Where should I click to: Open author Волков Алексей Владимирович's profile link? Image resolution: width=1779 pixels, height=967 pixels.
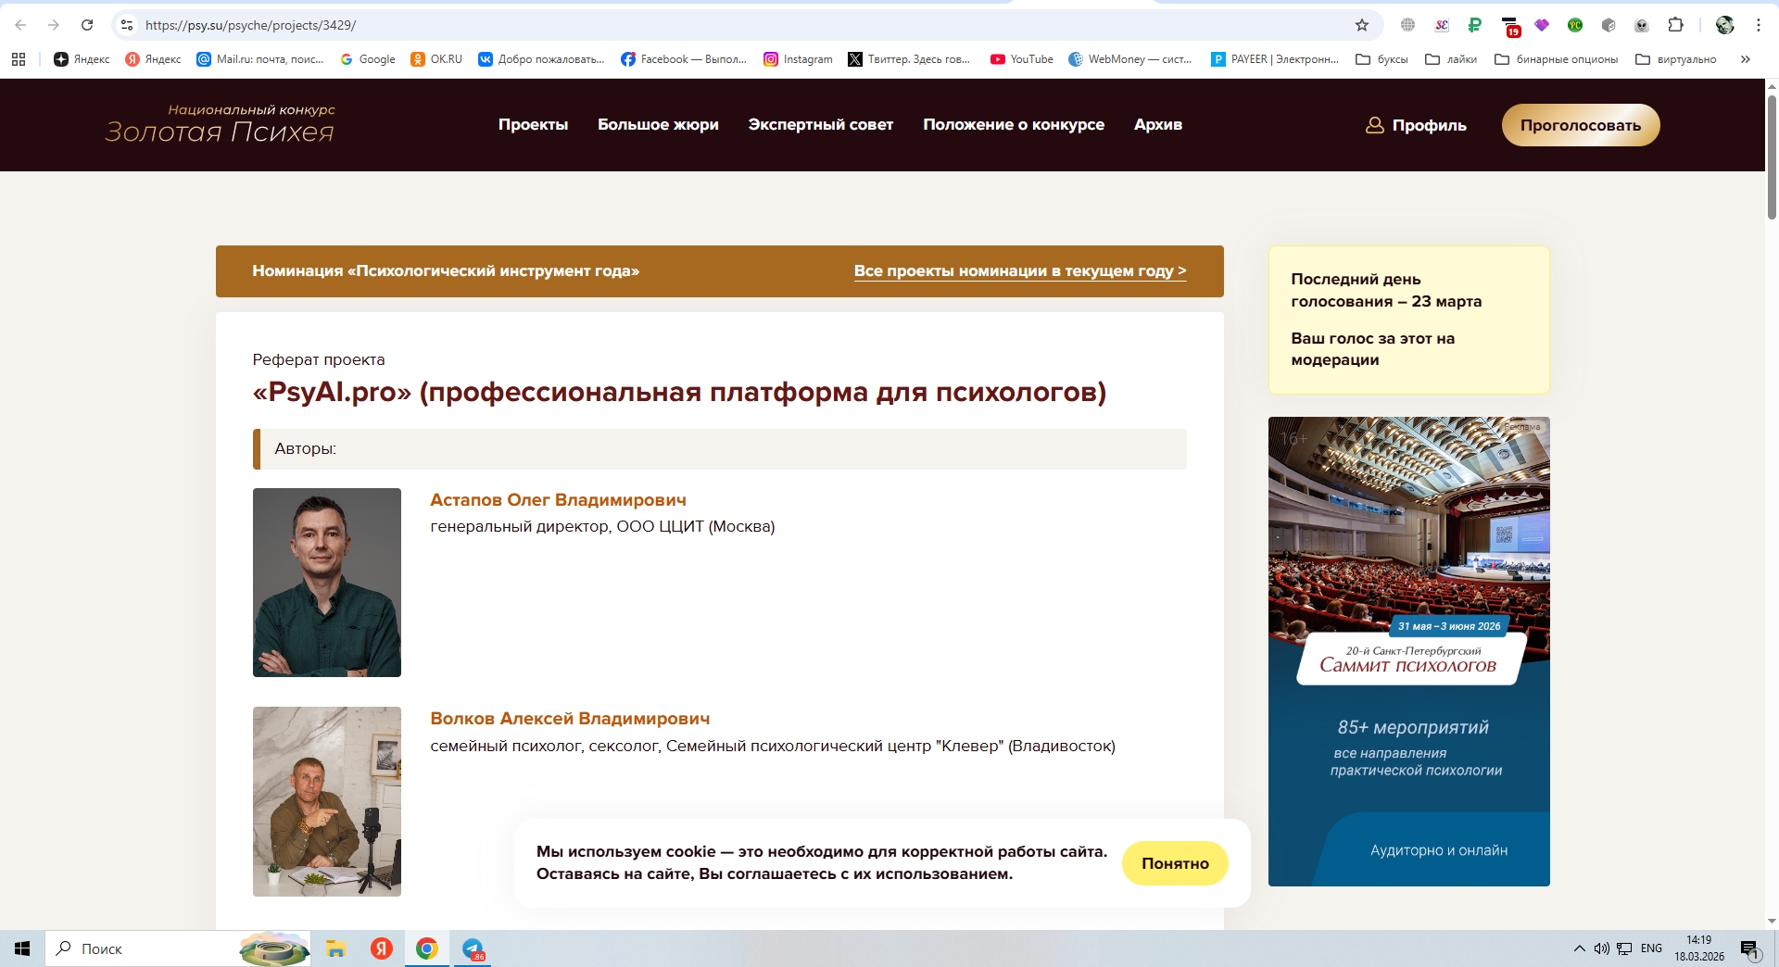[570, 719]
